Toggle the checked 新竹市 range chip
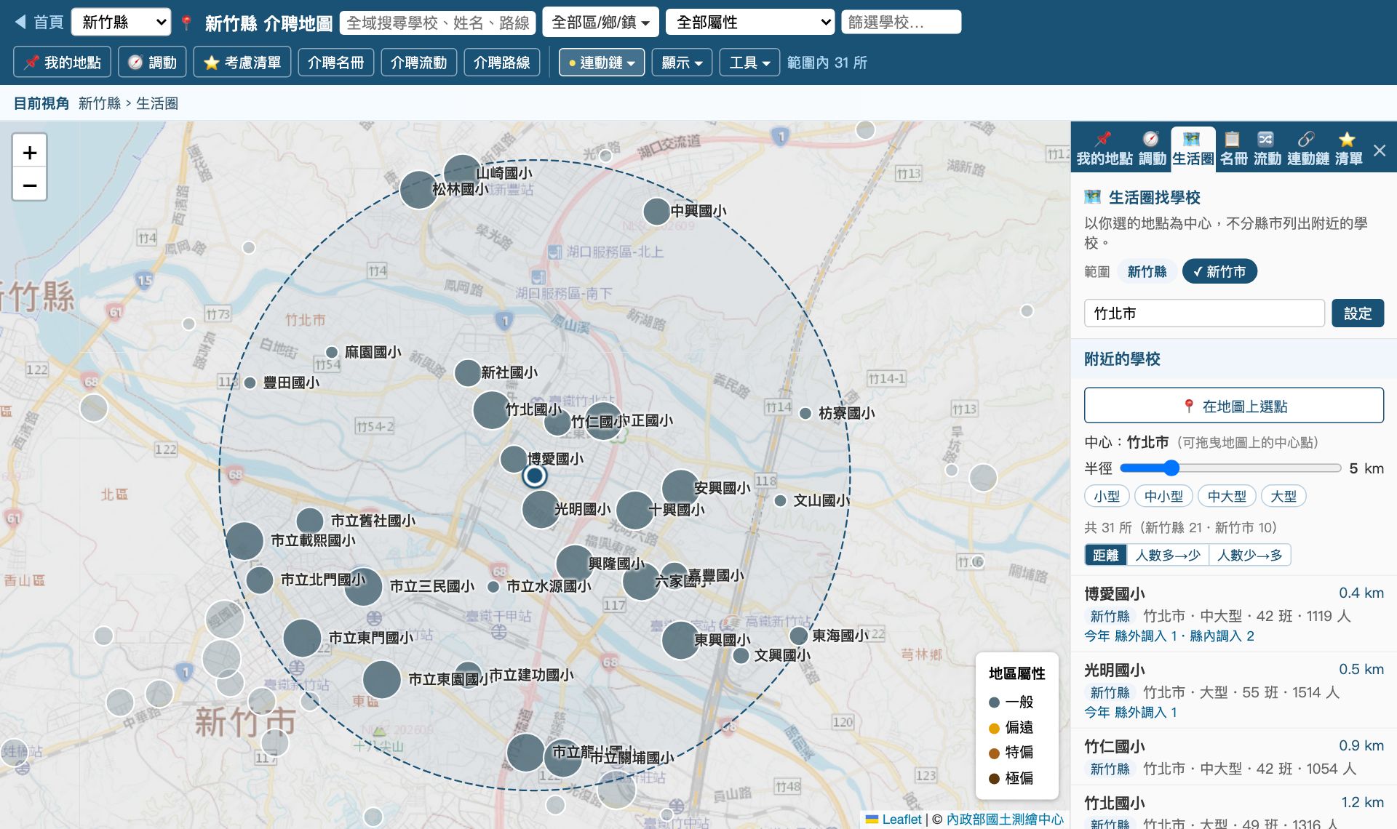1397x829 pixels. [1219, 272]
